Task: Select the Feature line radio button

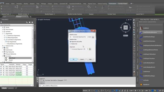Action: (x=70, y=44)
